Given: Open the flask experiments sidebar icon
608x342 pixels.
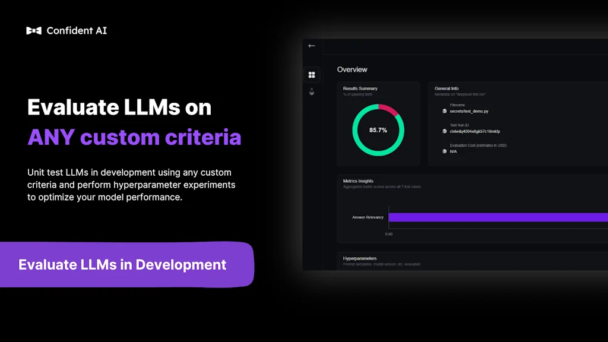Looking at the screenshot, I should [x=312, y=92].
